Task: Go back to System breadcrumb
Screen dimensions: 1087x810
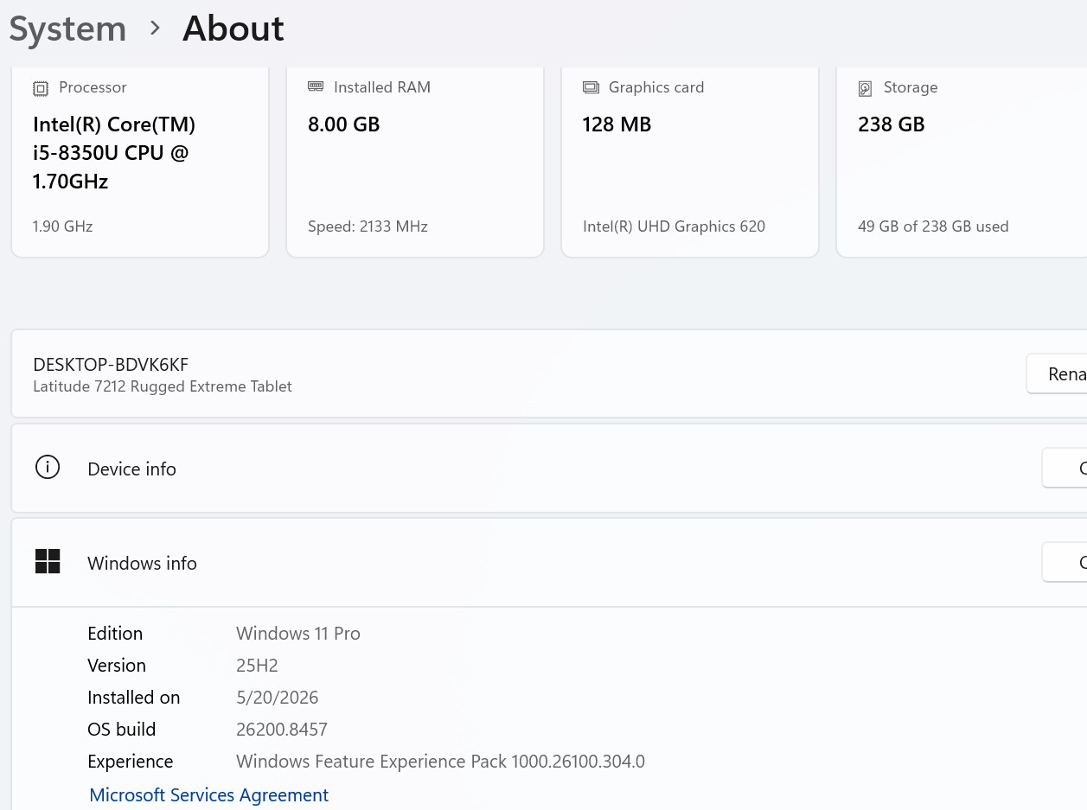Action: point(67,29)
